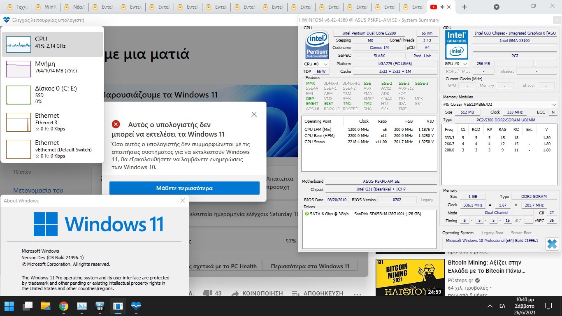This screenshot has width=562, height=316.
Task: Click the BIOS Date 08/20/2010 value
Action: pos(337,200)
